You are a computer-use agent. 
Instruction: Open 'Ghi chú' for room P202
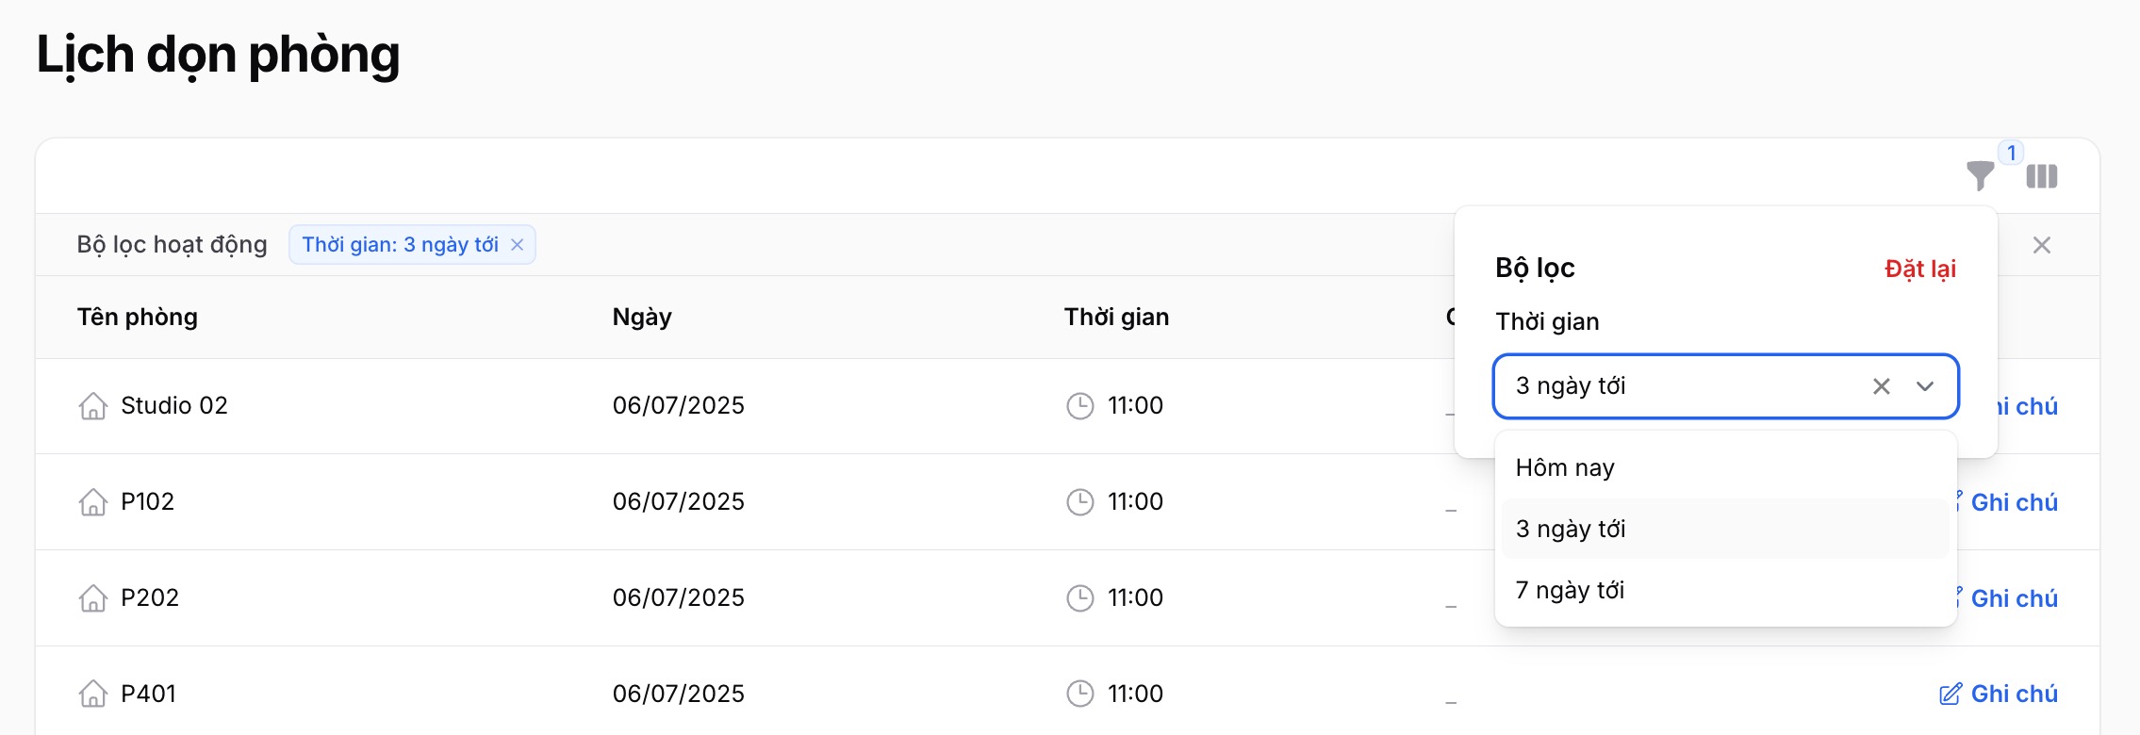[x=2006, y=598]
